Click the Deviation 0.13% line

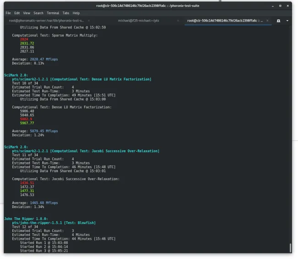pos(28,63)
